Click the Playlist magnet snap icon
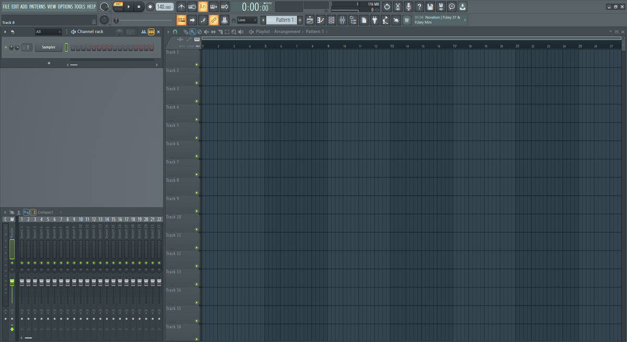 [x=175, y=32]
